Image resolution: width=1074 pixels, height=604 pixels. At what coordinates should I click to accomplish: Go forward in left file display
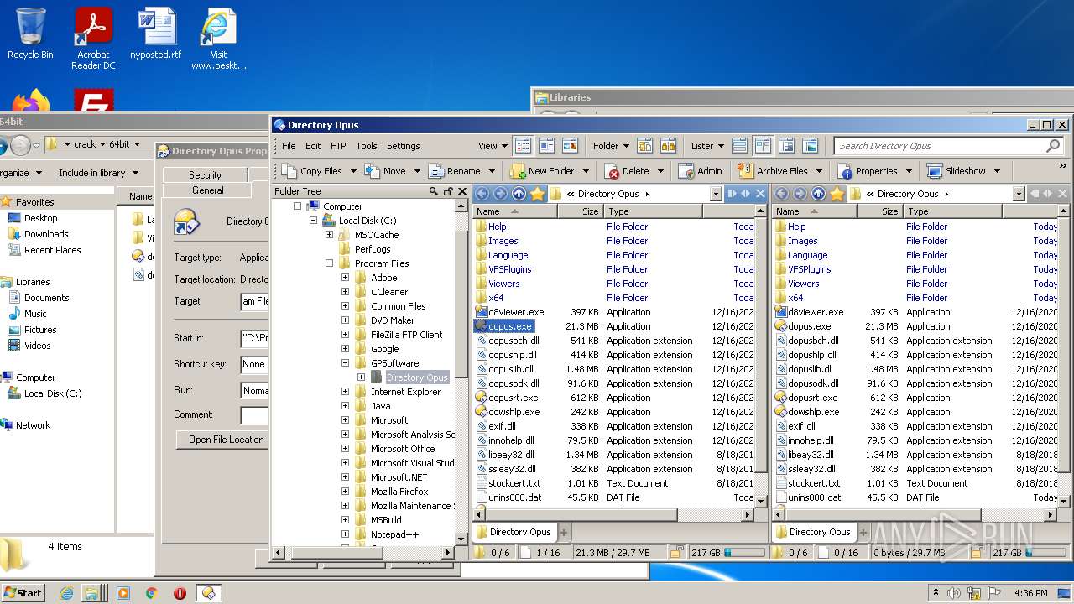(501, 194)
